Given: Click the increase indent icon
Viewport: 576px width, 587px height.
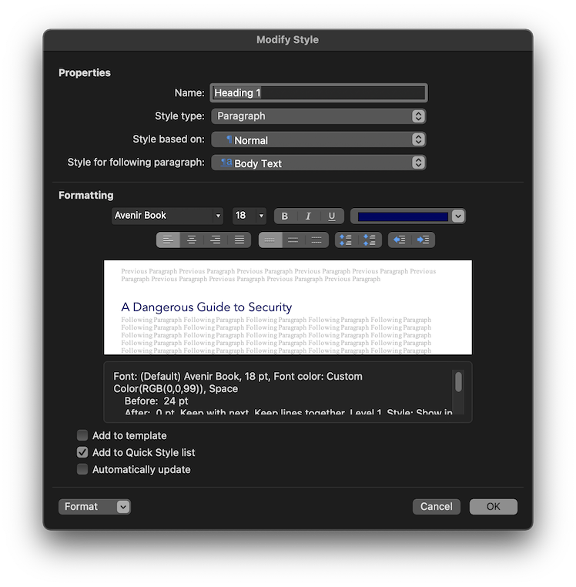Looking at the screenshot, I should click(x=424, y=240).
